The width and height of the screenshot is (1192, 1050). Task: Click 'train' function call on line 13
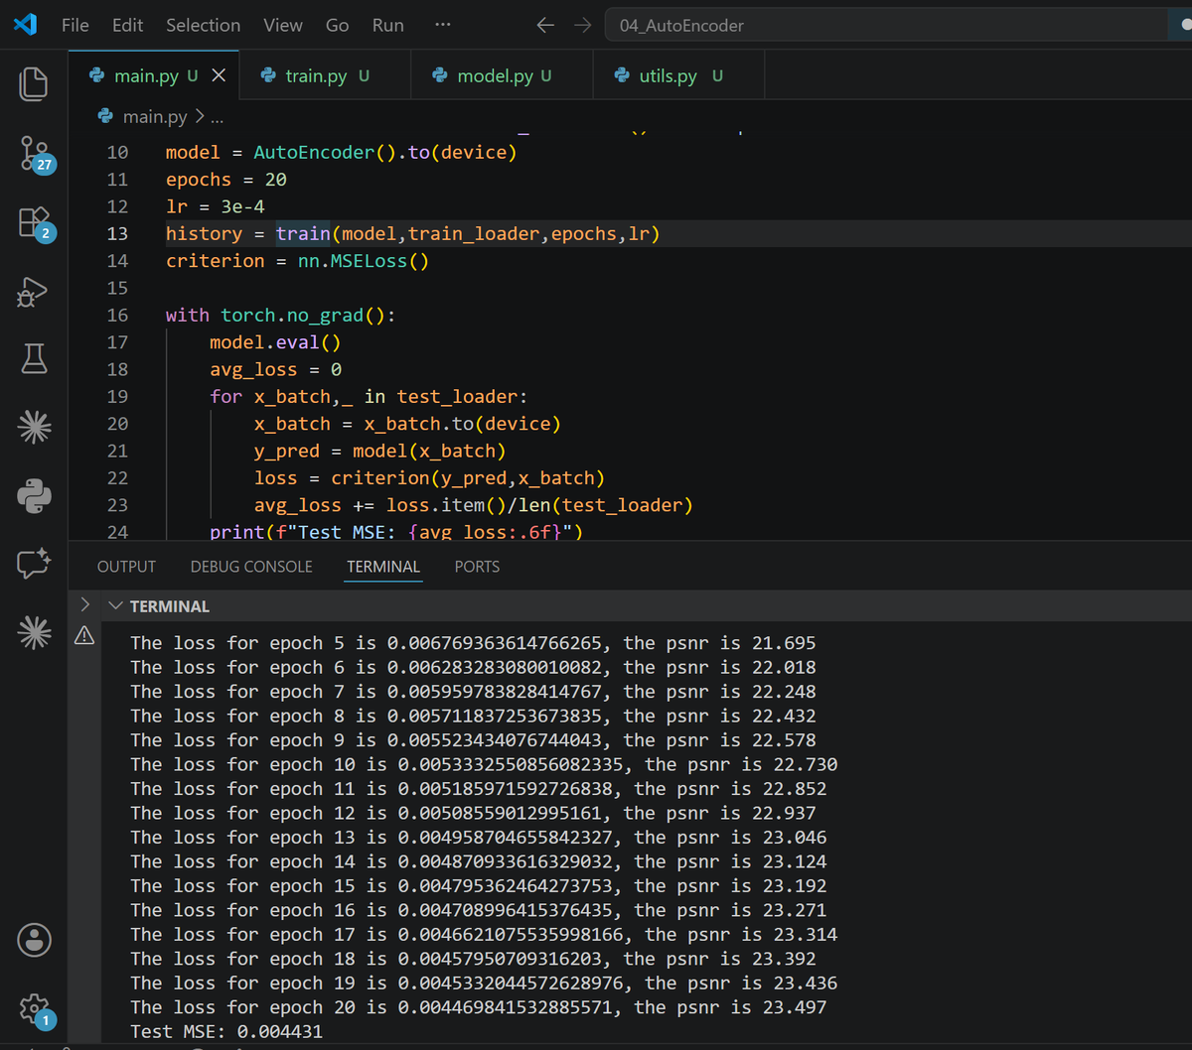303,234
